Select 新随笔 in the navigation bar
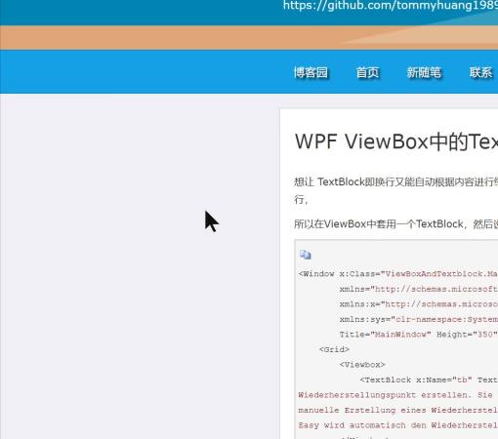Viewport: 498px width, 439px height. [424, 72]
